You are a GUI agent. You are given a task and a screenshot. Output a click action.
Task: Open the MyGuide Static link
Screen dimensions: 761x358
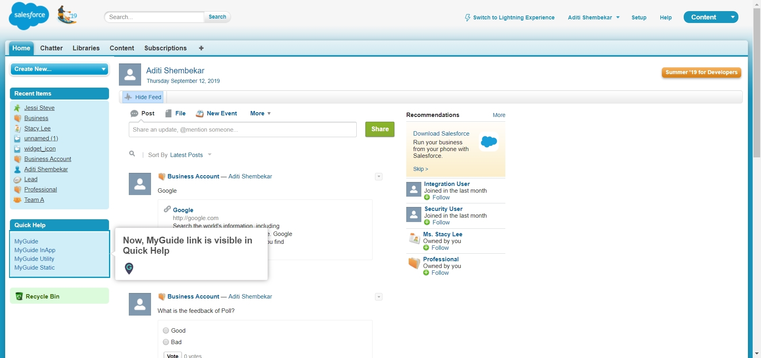[34, 268]
